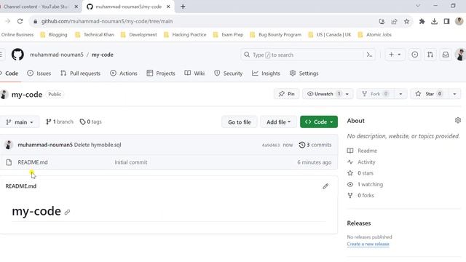Open the tab search chevron
The height and width of the screenshot is (262, 466).
(x=418, y=6)
